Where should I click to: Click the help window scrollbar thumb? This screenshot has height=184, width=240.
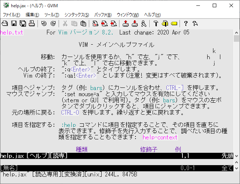(x=236, y=38)
